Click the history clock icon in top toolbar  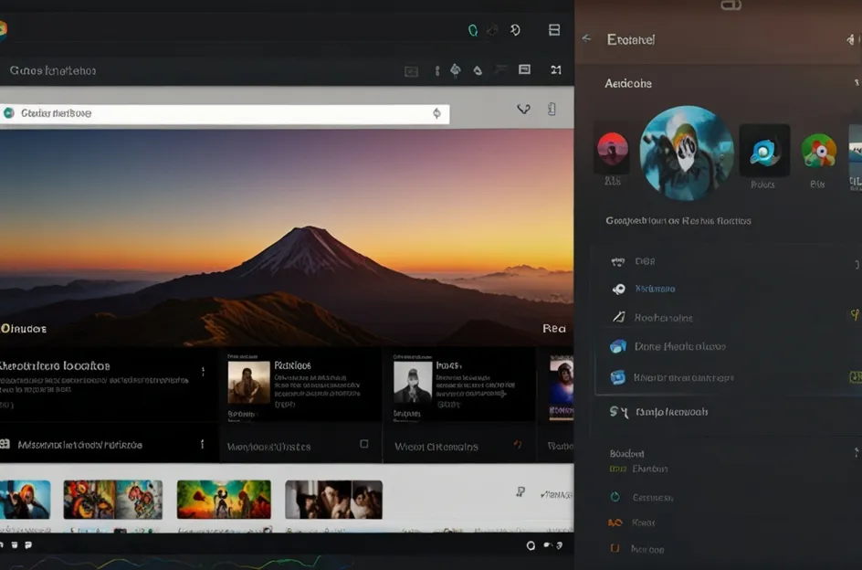[516, 30]
